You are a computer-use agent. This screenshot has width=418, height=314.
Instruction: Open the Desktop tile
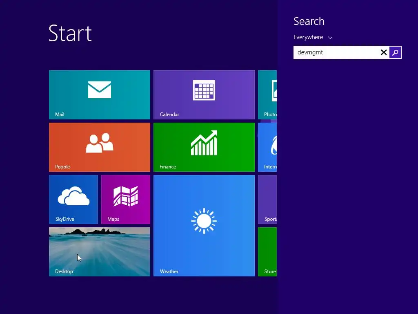tap(100, 252)
